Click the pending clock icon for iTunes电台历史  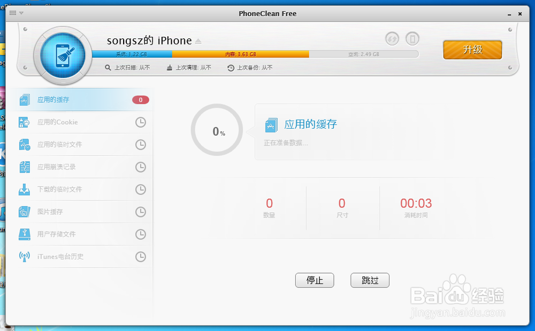(x=141, y=257)
